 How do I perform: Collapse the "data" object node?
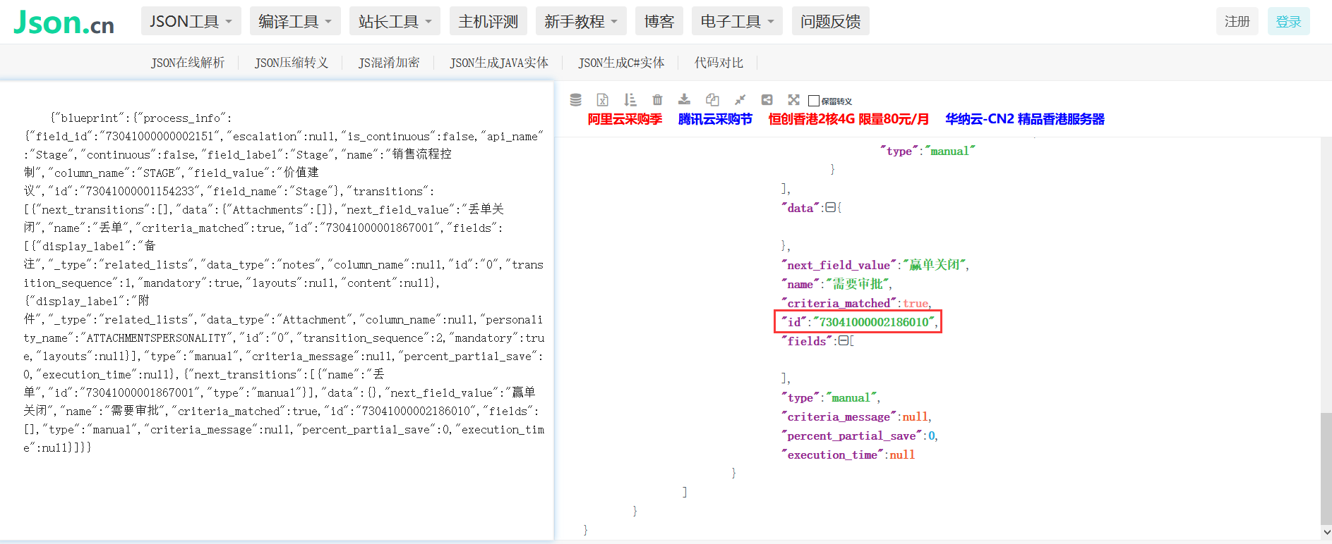[830, 208]
